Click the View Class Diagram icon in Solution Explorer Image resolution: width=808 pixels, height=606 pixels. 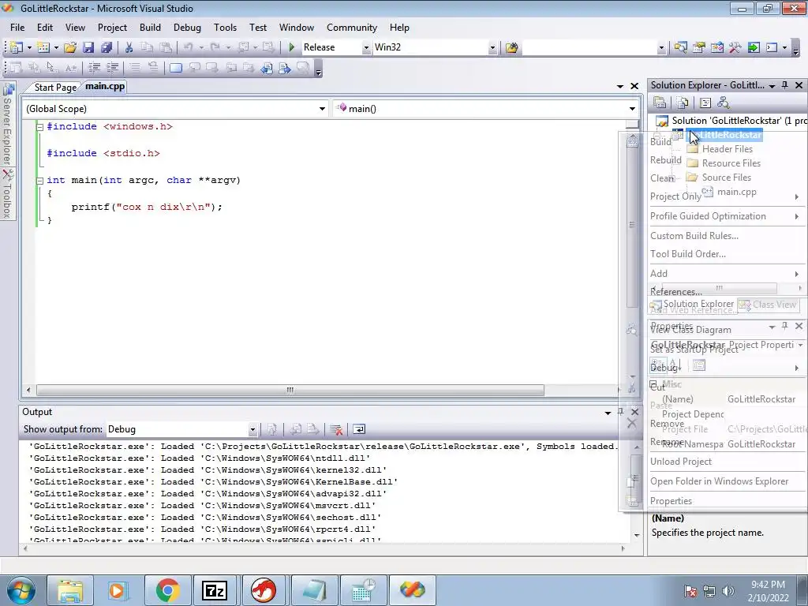[x=723, y=103]
